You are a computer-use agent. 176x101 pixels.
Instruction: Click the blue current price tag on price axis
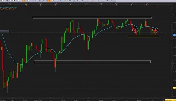coord(175,35)
